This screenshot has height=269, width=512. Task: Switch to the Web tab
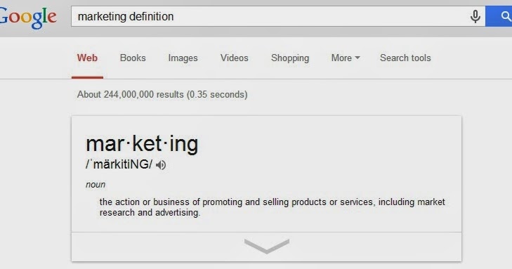pos(87,58)
